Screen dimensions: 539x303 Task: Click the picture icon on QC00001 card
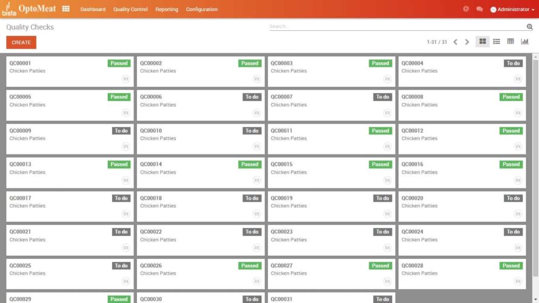[126, 79]
